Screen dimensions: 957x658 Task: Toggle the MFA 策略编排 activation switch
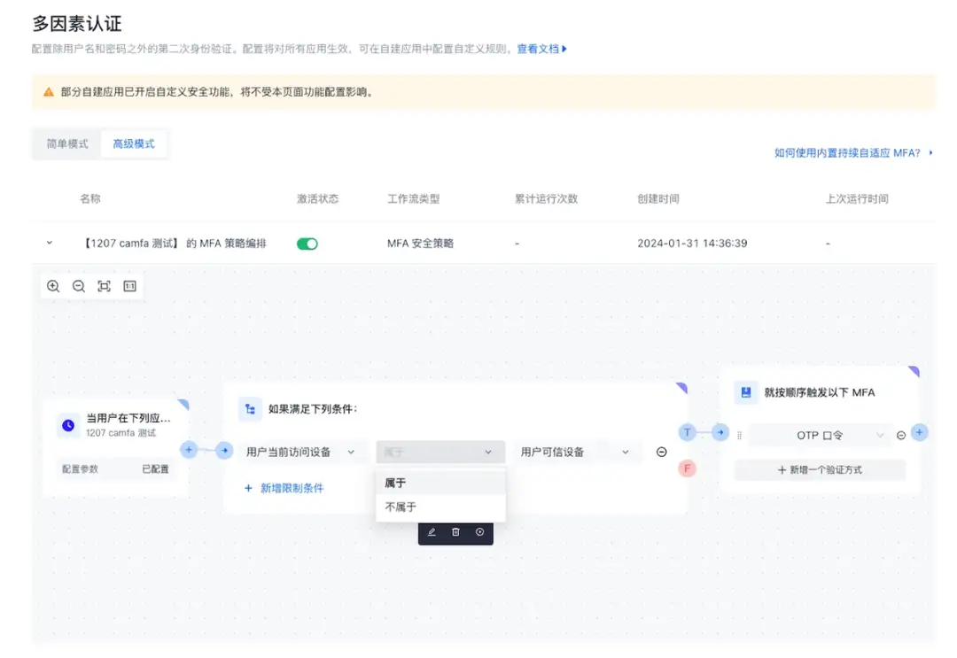click(307, 244)
